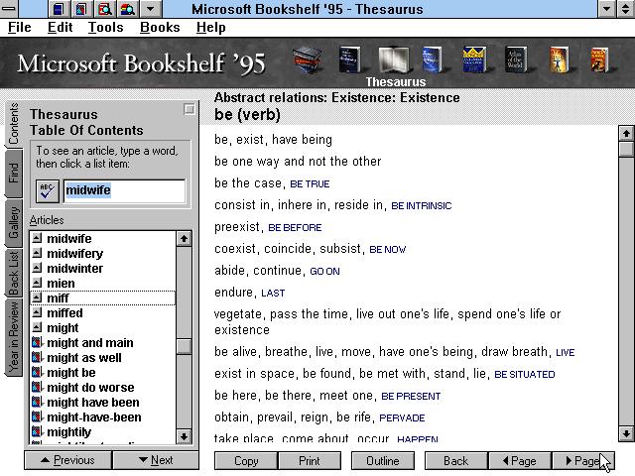
Task: Switch to the Gallery tab
Action: tap(13, 222)
